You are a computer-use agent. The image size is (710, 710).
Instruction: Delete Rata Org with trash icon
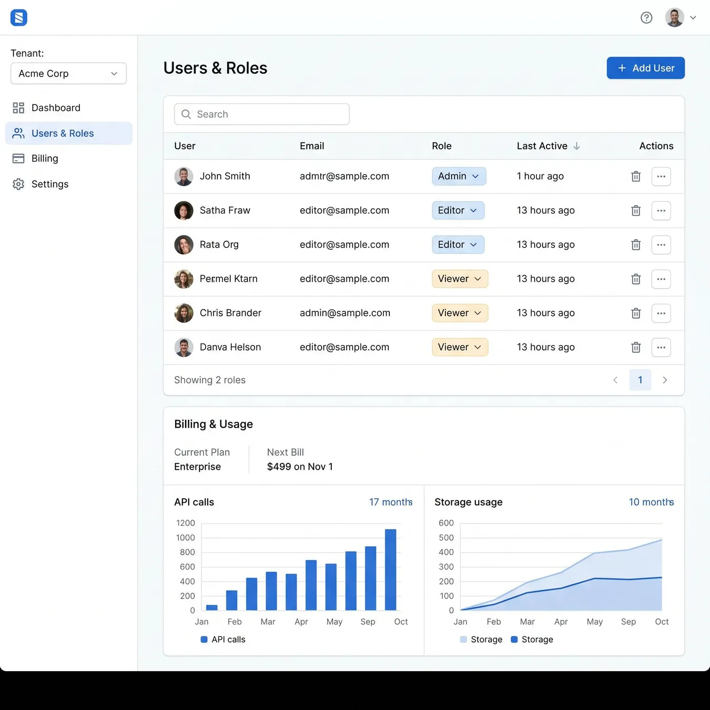click(x=636, y=245)
